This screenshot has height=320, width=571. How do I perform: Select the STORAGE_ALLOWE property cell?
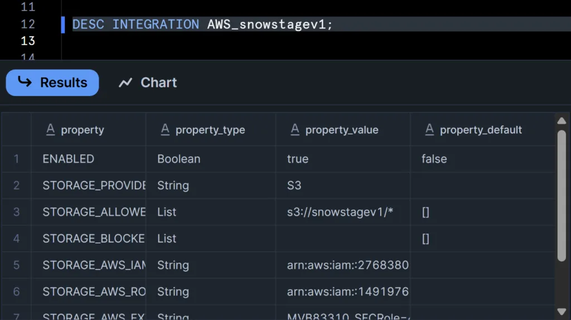click(89, 212)
